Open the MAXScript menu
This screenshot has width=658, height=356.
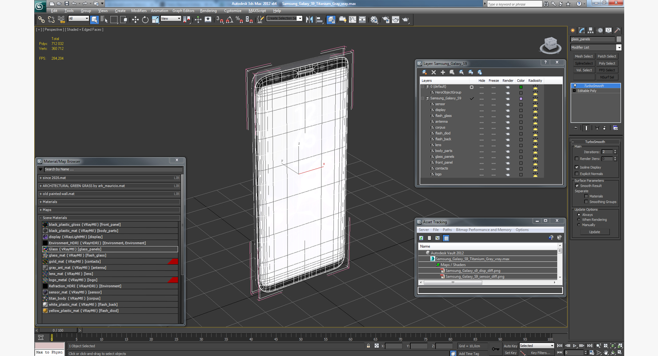(257, 11)
